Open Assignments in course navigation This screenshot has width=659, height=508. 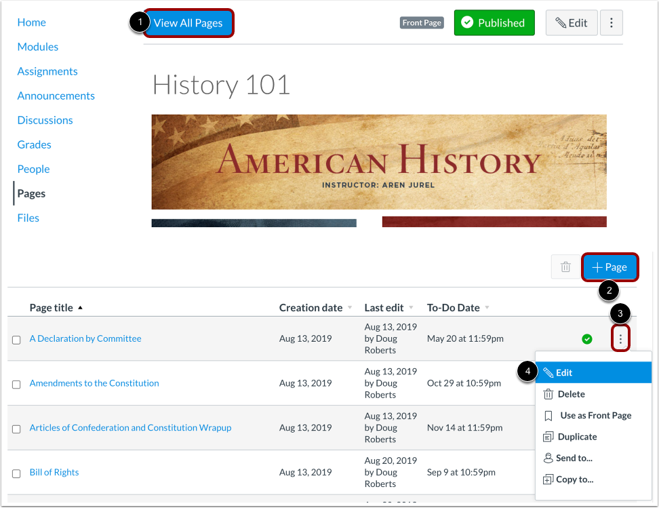(x=47, y=71)
